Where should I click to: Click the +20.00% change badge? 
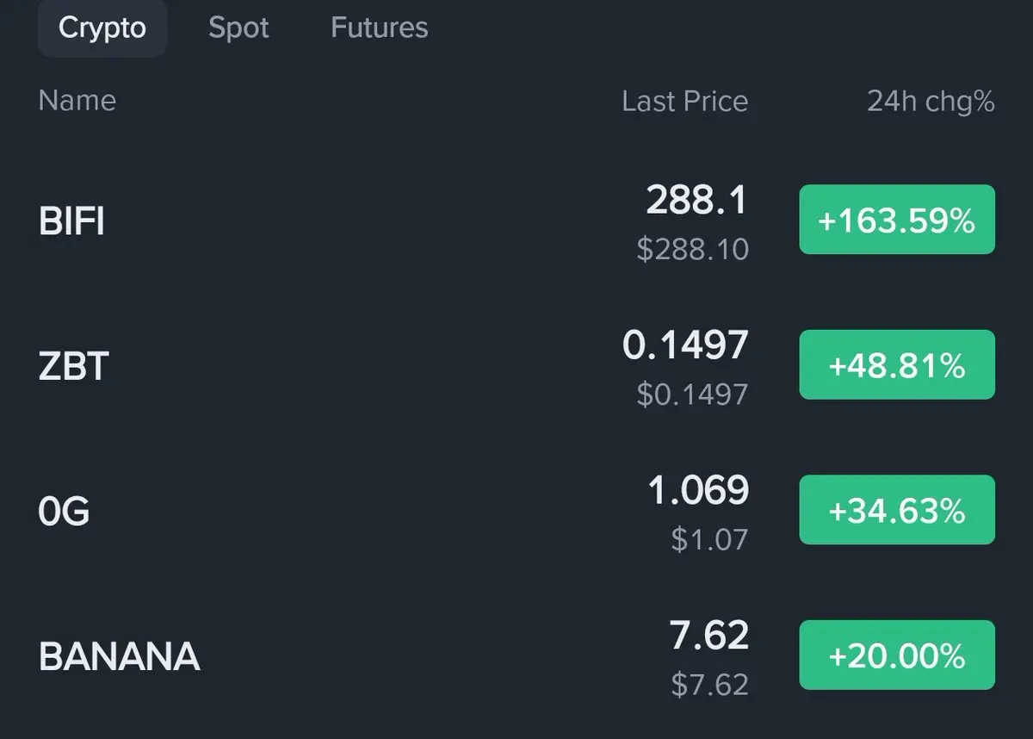[x=897, y=656]
